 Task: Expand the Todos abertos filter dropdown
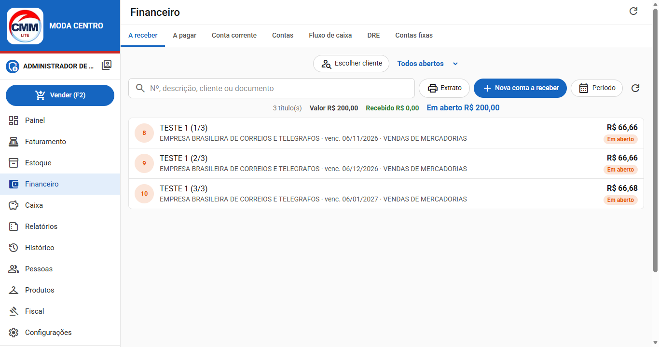[x=427, y=64]
